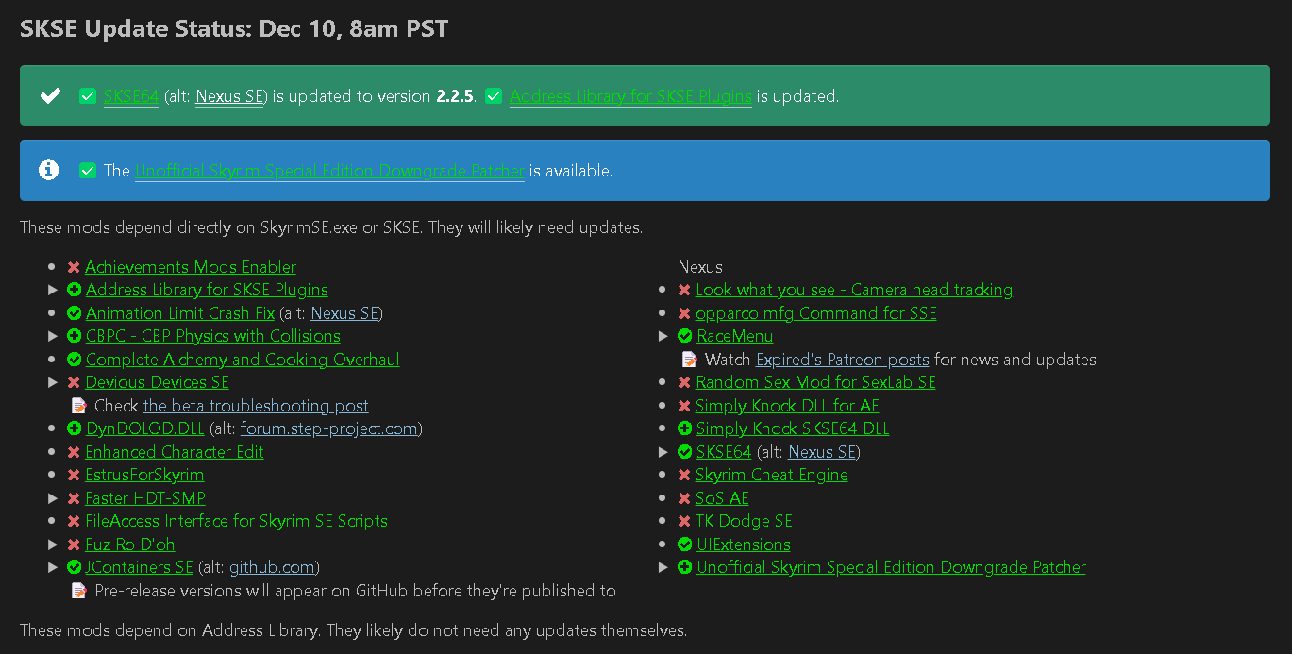Click the info icon in the blue banner
Image resolution: width=1292 pixels, height=654 pixels.
[49, 171]
